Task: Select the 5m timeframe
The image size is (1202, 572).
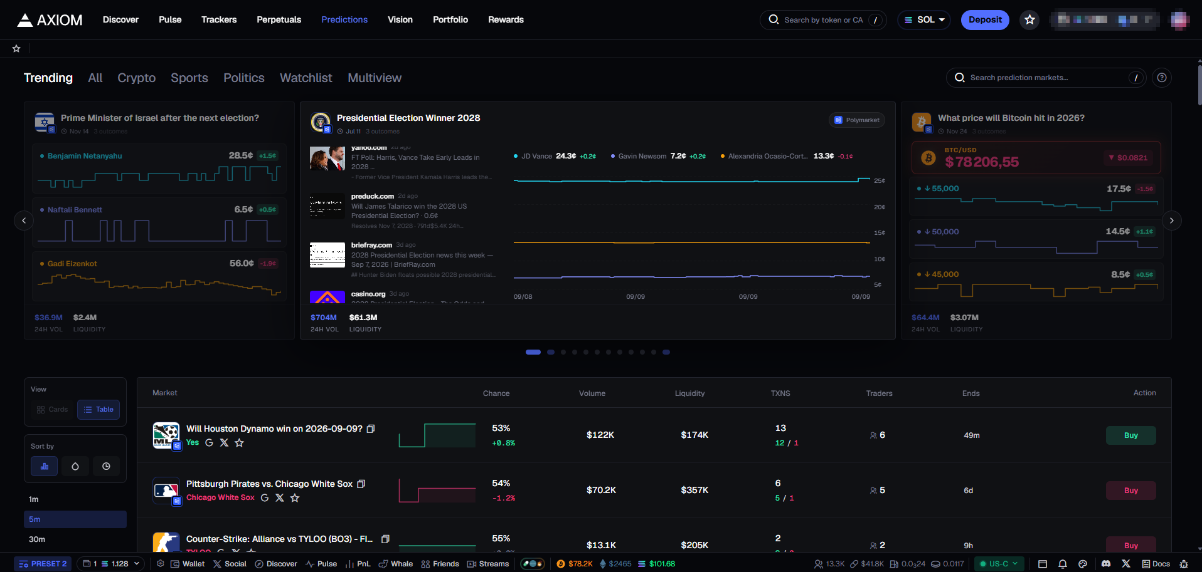Action: 75,519
